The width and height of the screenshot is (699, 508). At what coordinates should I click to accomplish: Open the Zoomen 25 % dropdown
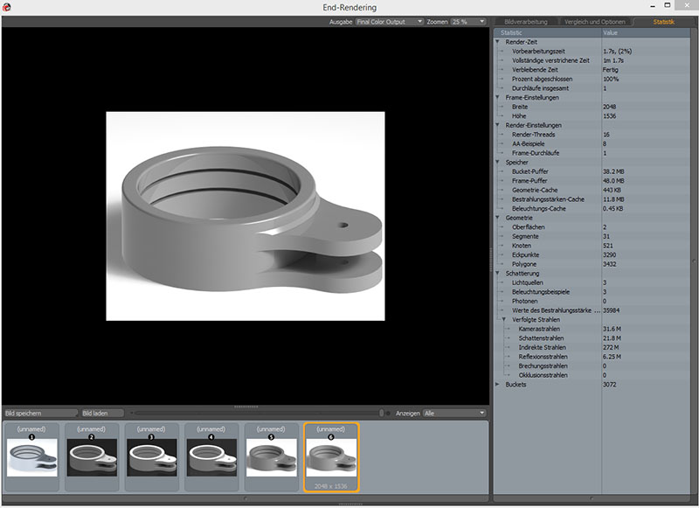[x=468, y=21]
